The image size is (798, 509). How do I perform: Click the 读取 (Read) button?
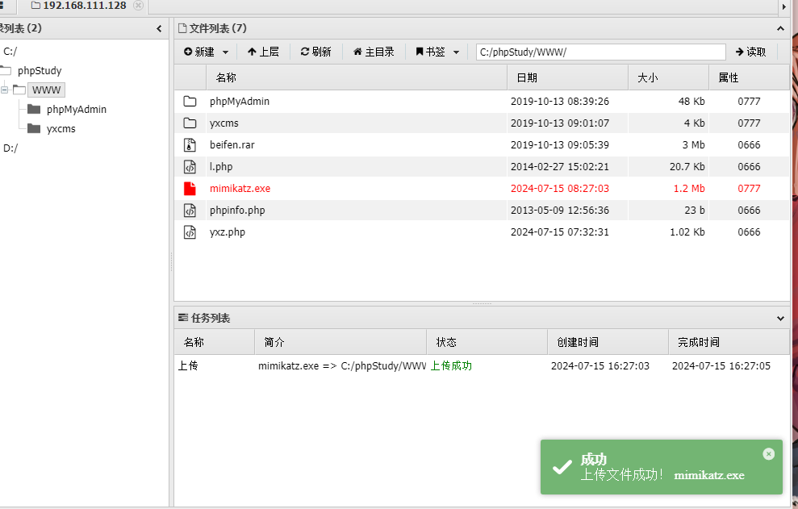750,52
